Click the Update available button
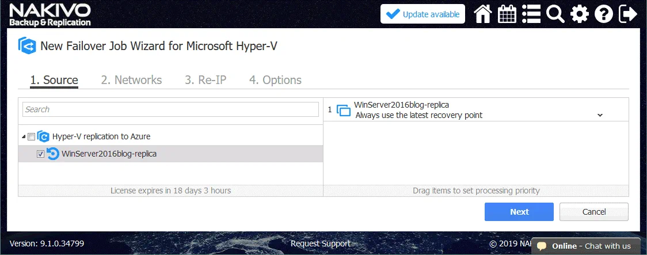This screenshot has width=647, height=255. tap(423, 14)
